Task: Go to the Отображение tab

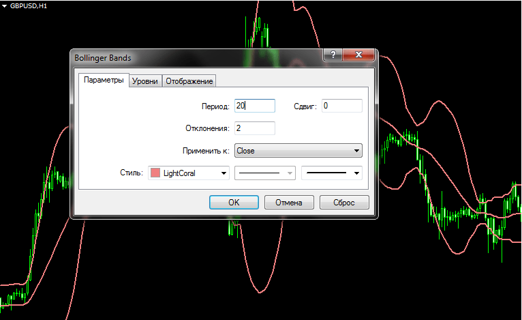Action: pyautogui.click(x=189, y=81)
